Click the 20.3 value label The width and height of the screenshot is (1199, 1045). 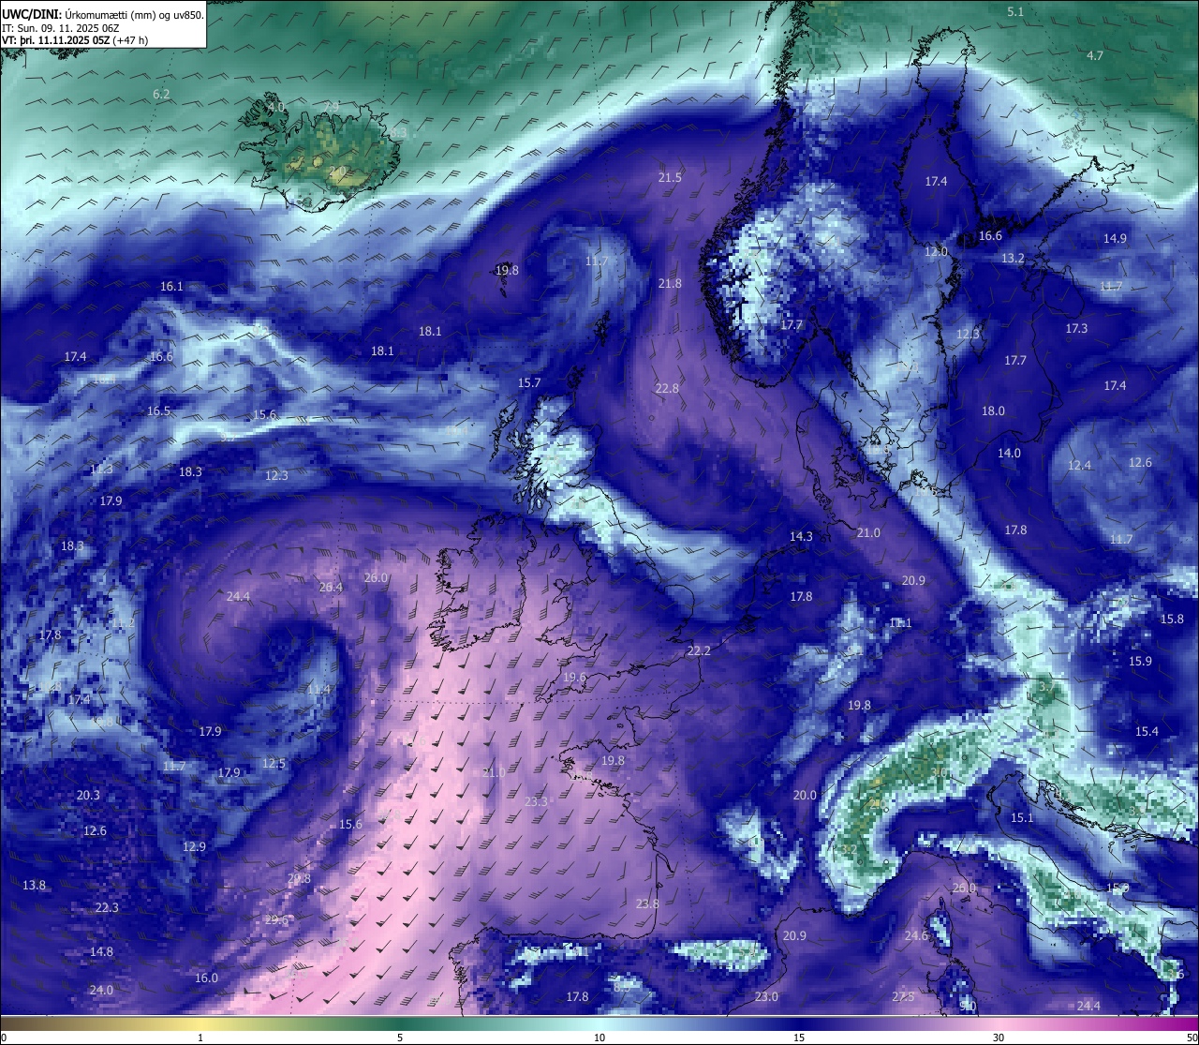[88, 795]
